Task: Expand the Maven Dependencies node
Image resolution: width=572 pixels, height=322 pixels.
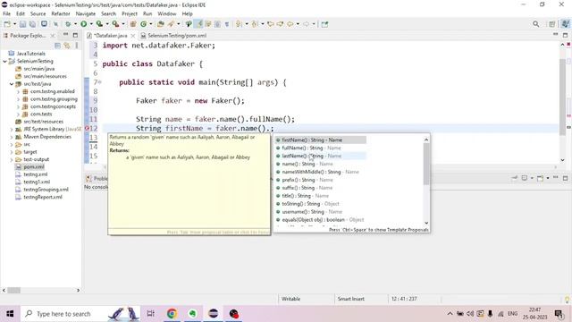Action: [12, 137]
